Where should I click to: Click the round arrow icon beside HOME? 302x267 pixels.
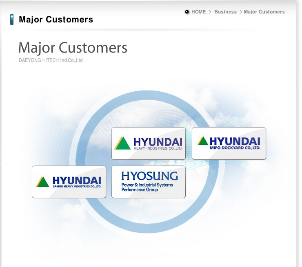(187, 12)
